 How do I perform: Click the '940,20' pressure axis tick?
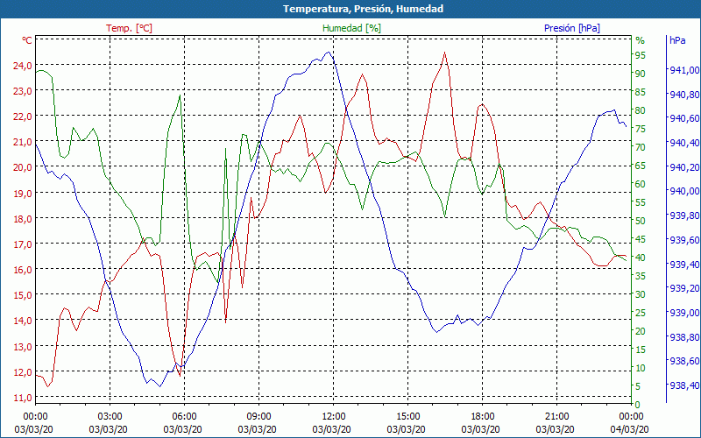tap(684, 167)
